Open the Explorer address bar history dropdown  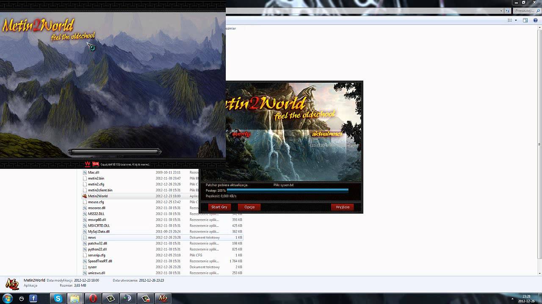(x=501, y=11)
